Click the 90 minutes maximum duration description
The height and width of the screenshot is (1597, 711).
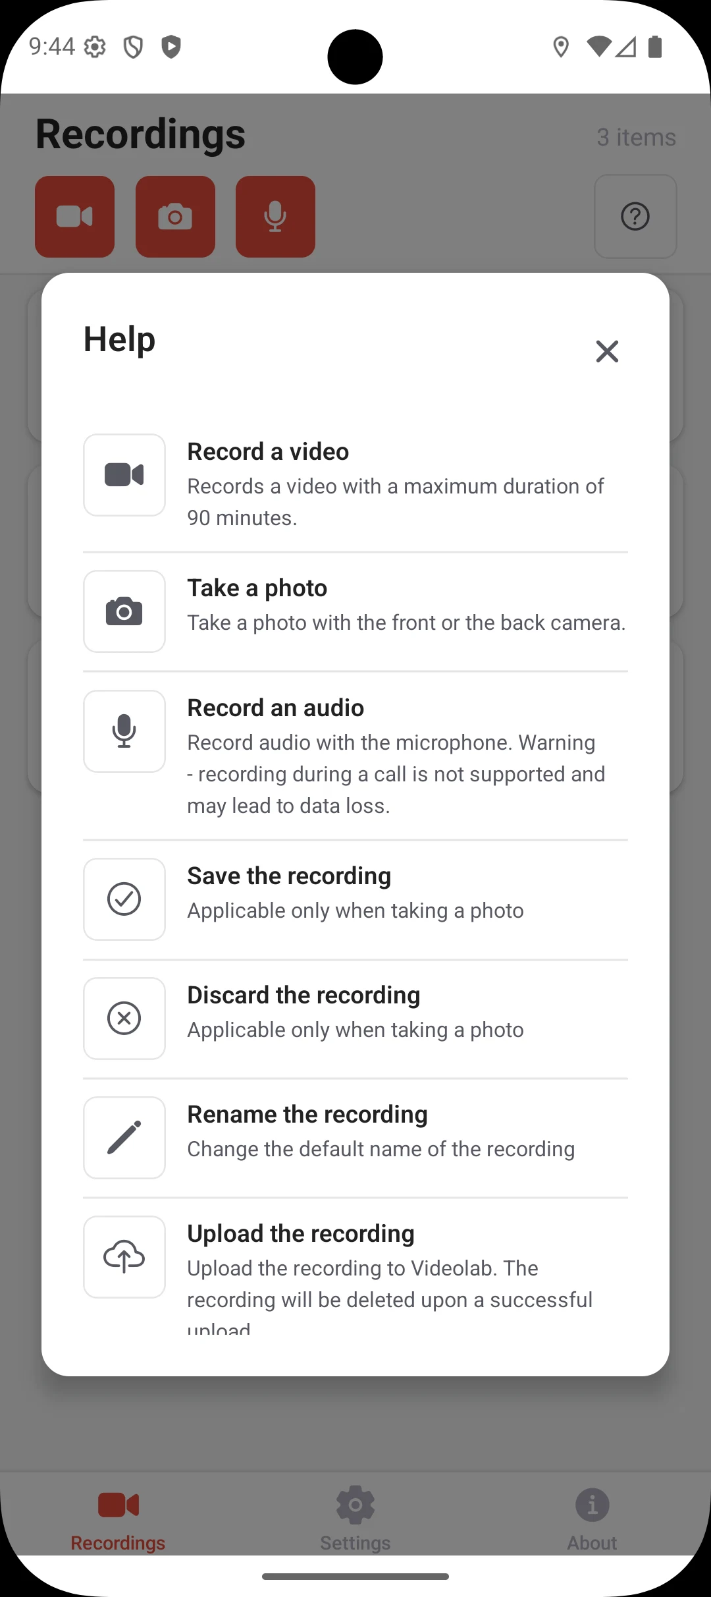tap(396, 502)
